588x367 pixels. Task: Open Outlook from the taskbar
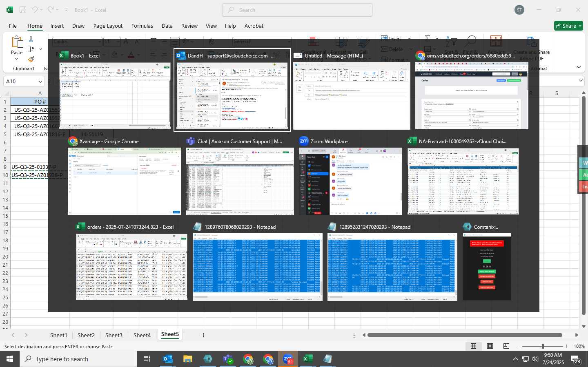[168, 359]
